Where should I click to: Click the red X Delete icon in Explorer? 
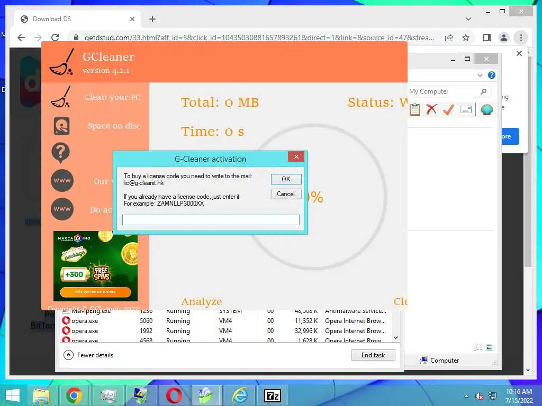click(431, 109)
